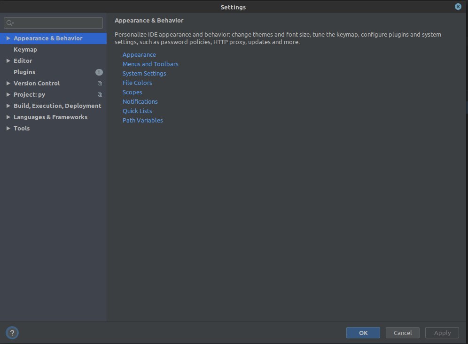Click the project-level icon beside Version Control
The height and width of the screenshot is (344, 468).
tap(100, 84)
